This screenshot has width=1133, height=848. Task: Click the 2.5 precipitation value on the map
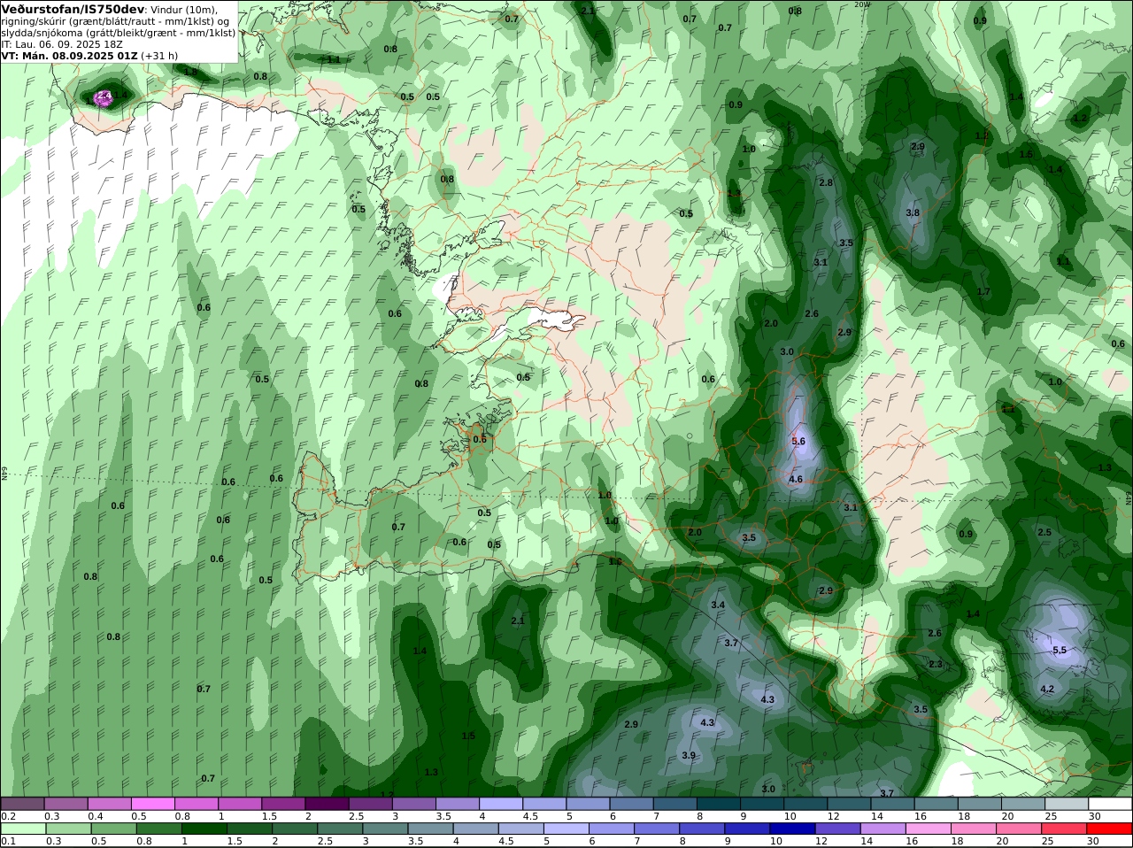(1044, 532)
